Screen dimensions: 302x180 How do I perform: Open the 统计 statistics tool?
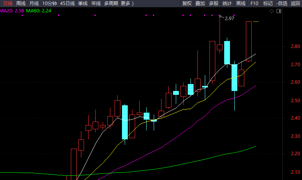[x=227, y=3]
